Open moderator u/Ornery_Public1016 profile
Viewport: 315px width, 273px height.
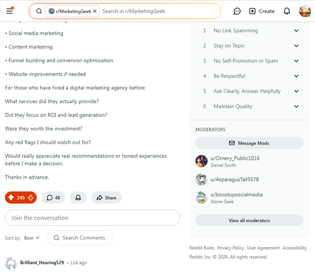click(x=235, y=158)
